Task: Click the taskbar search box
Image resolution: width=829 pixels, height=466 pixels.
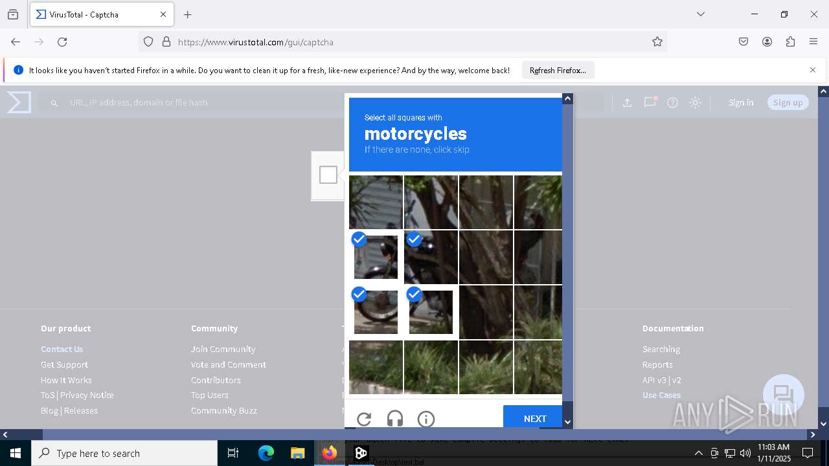Action: tap(124, 453)
